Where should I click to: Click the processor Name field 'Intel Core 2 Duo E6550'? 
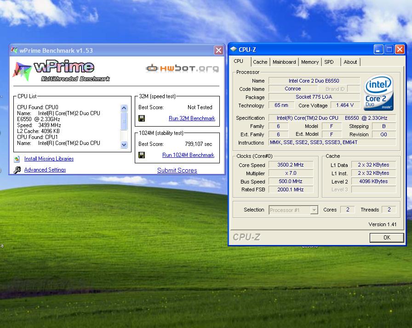click(x=314, y=81)
